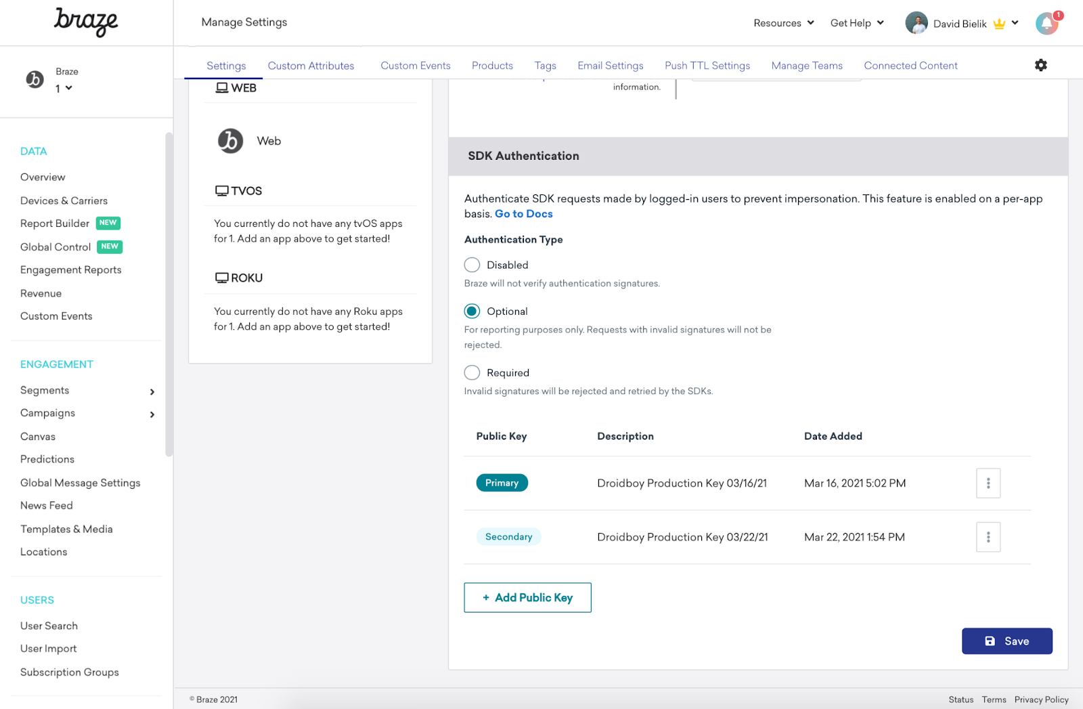
Task: Open the Resources dropdown menu
Action: pyautogui.click(x=783, y=23)
